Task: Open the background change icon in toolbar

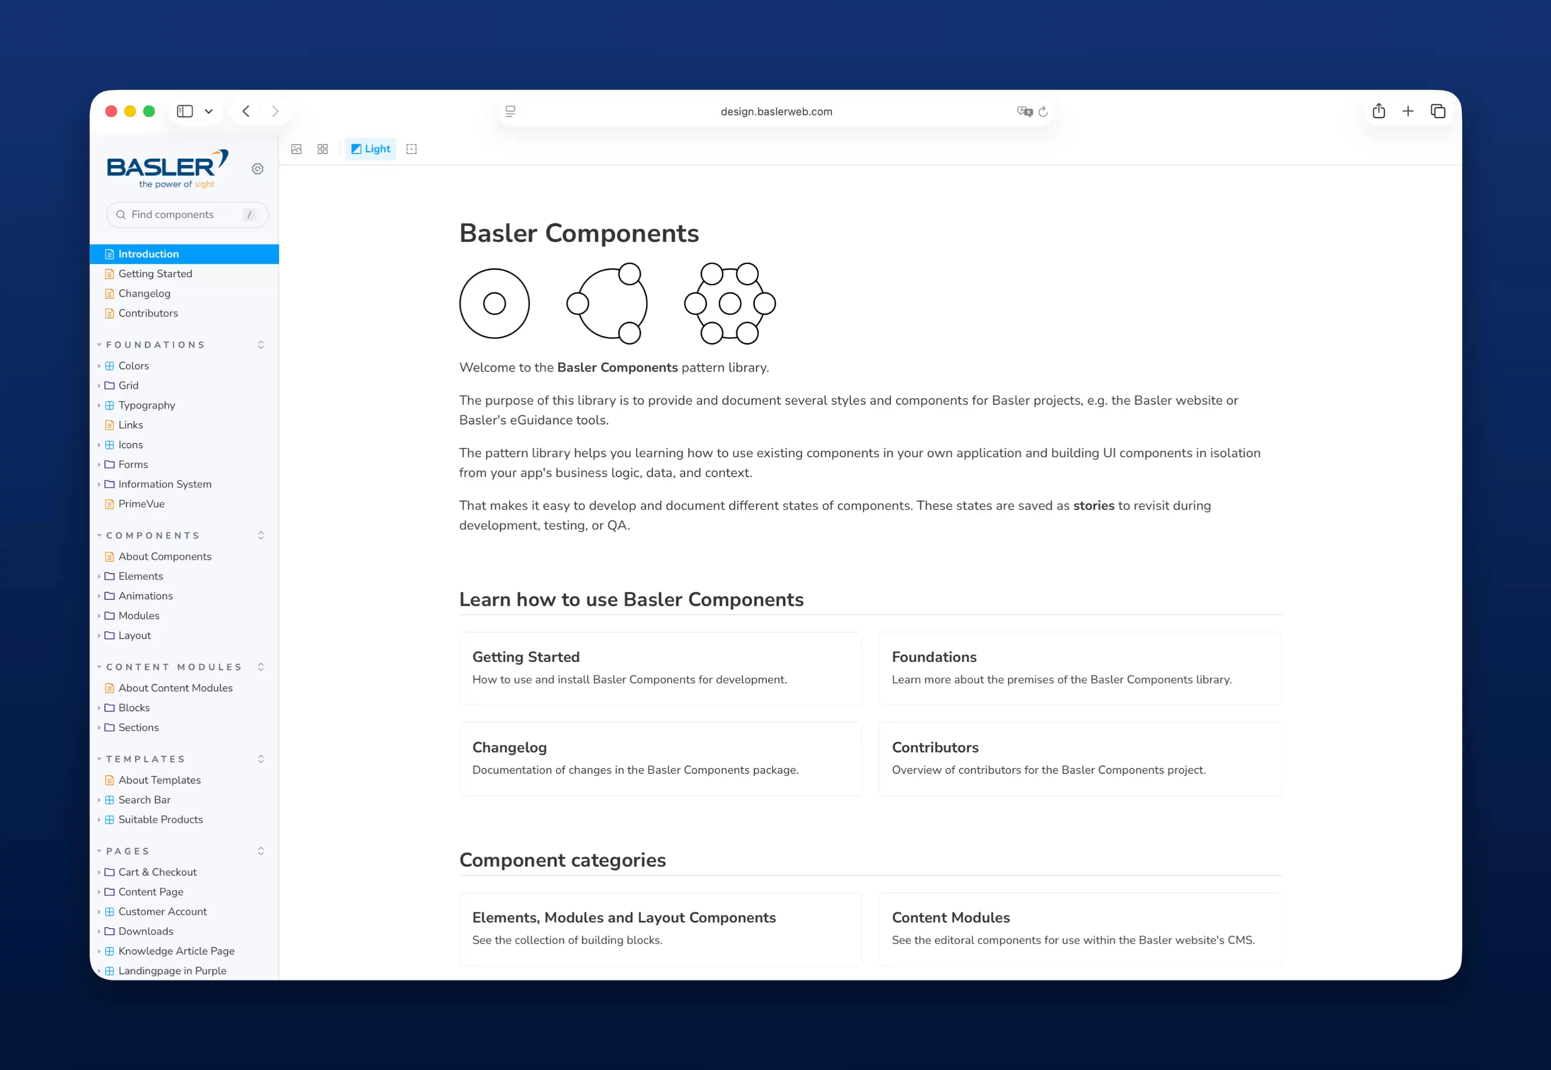Action: tap(296, 149)
